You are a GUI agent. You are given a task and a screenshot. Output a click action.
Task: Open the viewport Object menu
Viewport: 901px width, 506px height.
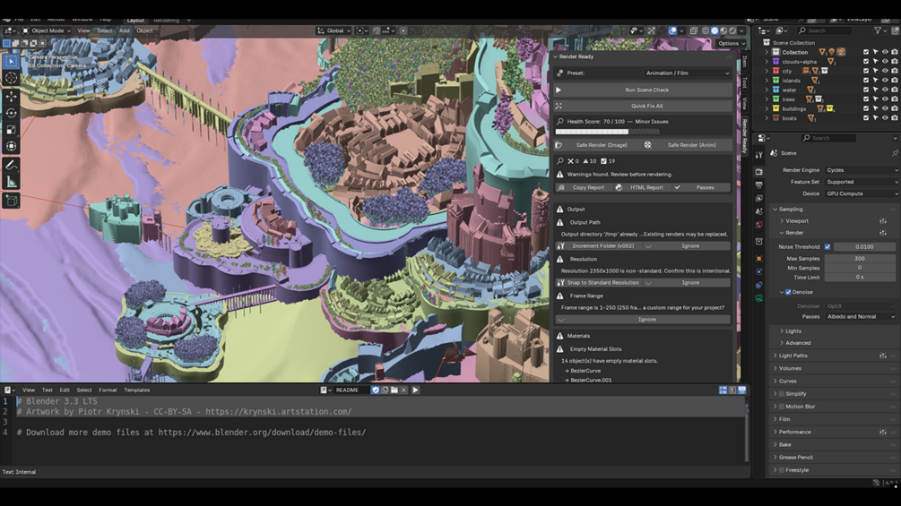point(145,31)
